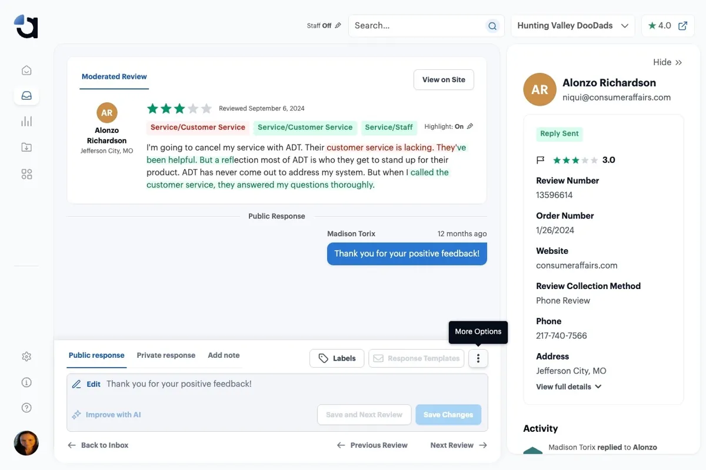706x470 pixels.
Task: Open the folder download icon in sidebar
Action: point(26,147)
